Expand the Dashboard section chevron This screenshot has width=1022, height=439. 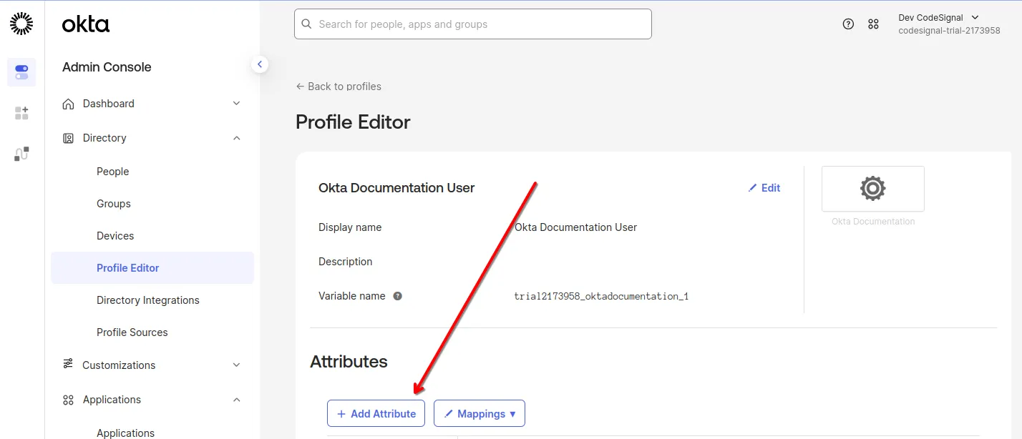(x=237, y=104)
